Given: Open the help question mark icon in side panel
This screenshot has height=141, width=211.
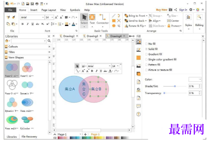Looking at the screenshot, I should 139,114.
